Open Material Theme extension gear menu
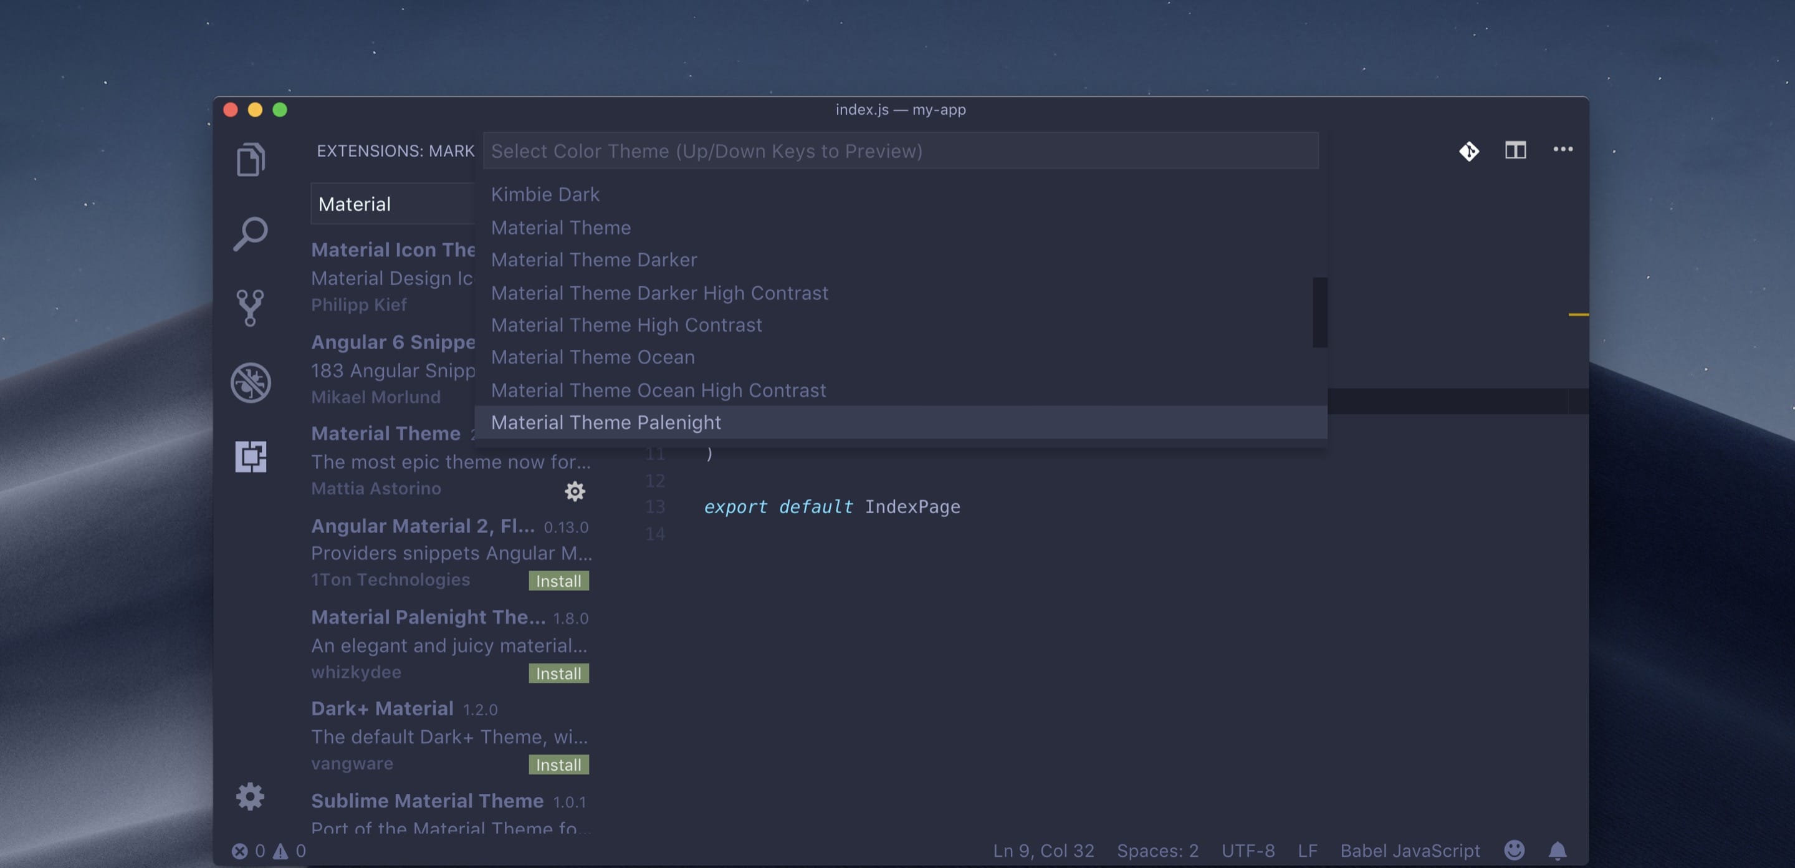The image size is (1795, 868). 574,491
